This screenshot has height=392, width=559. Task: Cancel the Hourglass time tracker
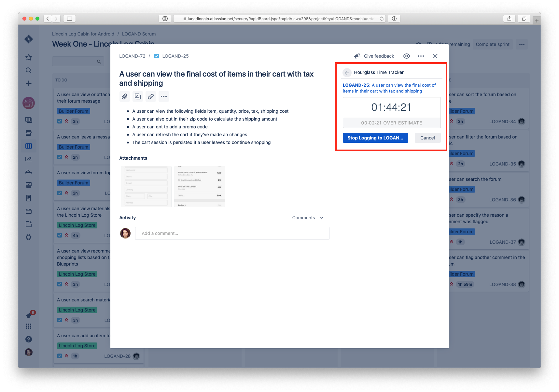[x=427, y=138]
